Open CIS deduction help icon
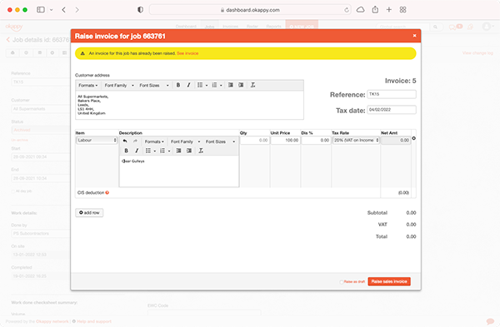 click(x=107, y=193)
